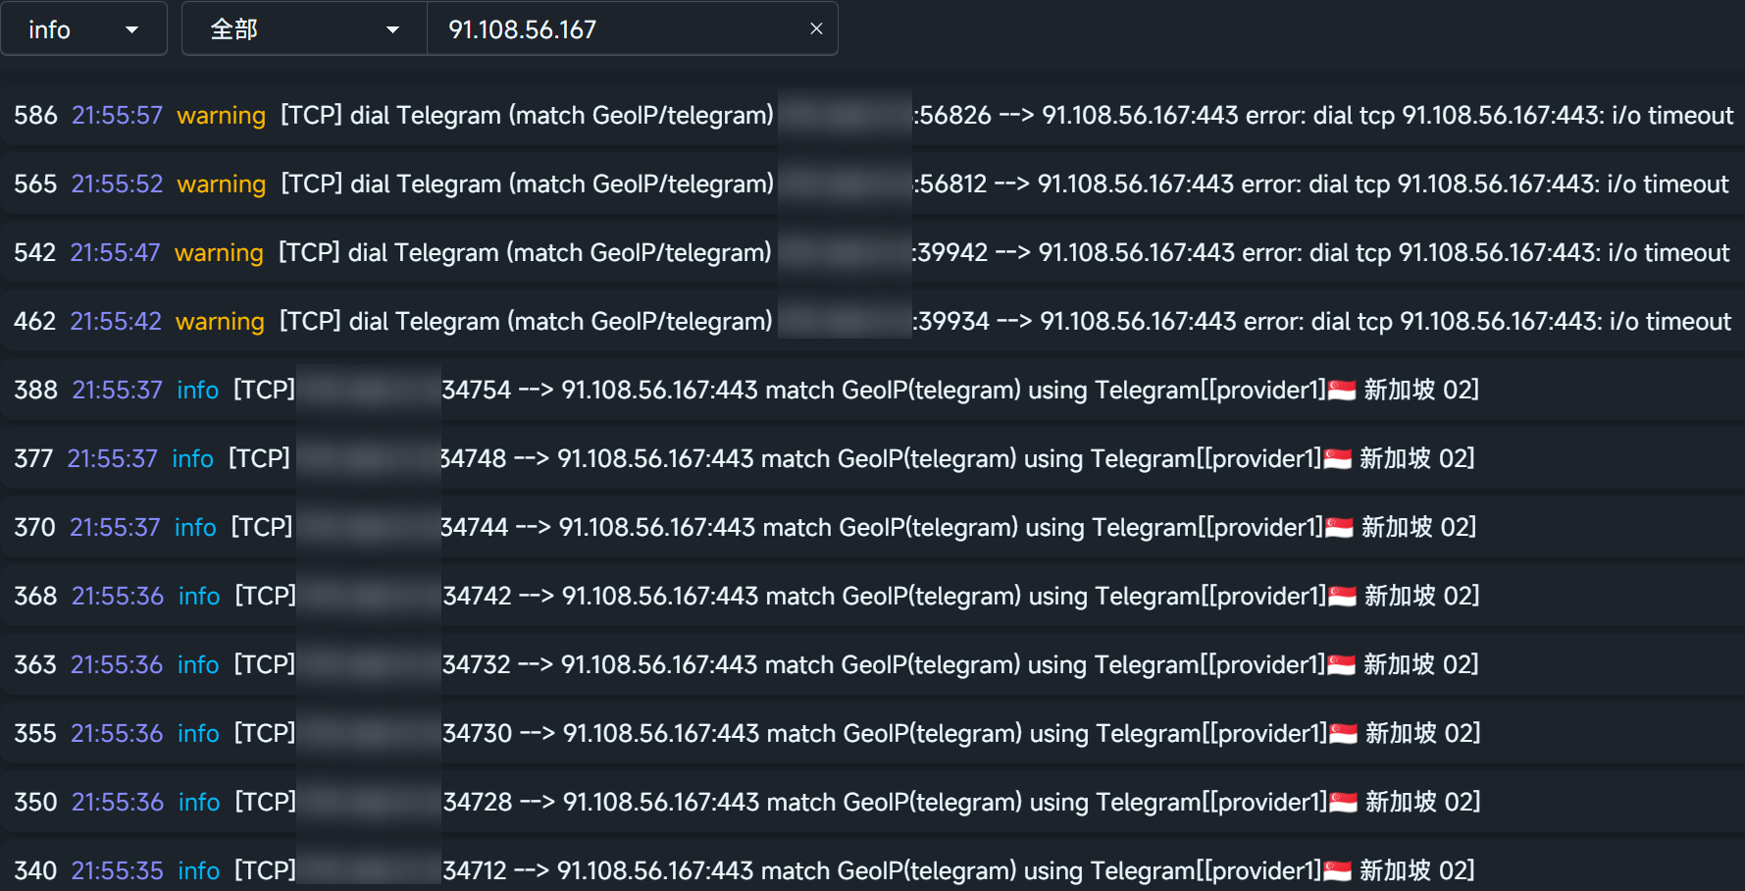Click port ':56812' on row 565
This screenshot has height=891, width=1745.
(949, 183)
